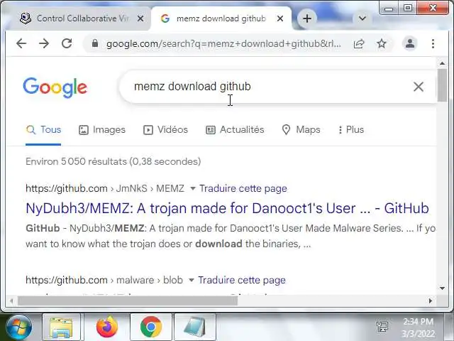Open the Chrome three-dot menu
The image size is (454, 341).
click(433, 44)
